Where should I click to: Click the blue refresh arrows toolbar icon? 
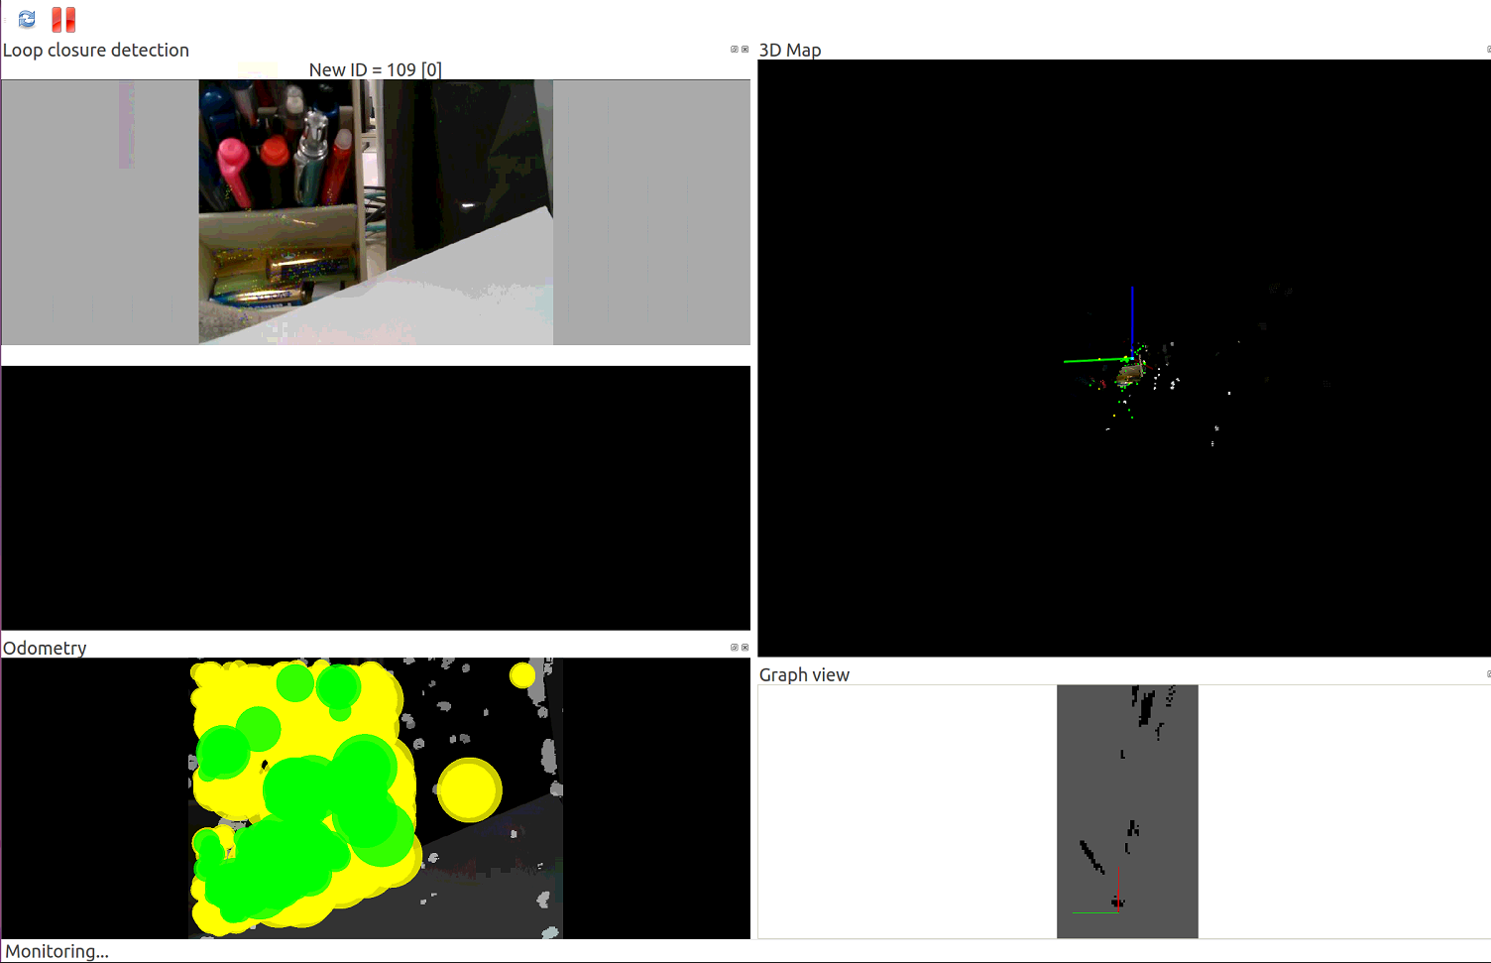[x=27, y=19]
